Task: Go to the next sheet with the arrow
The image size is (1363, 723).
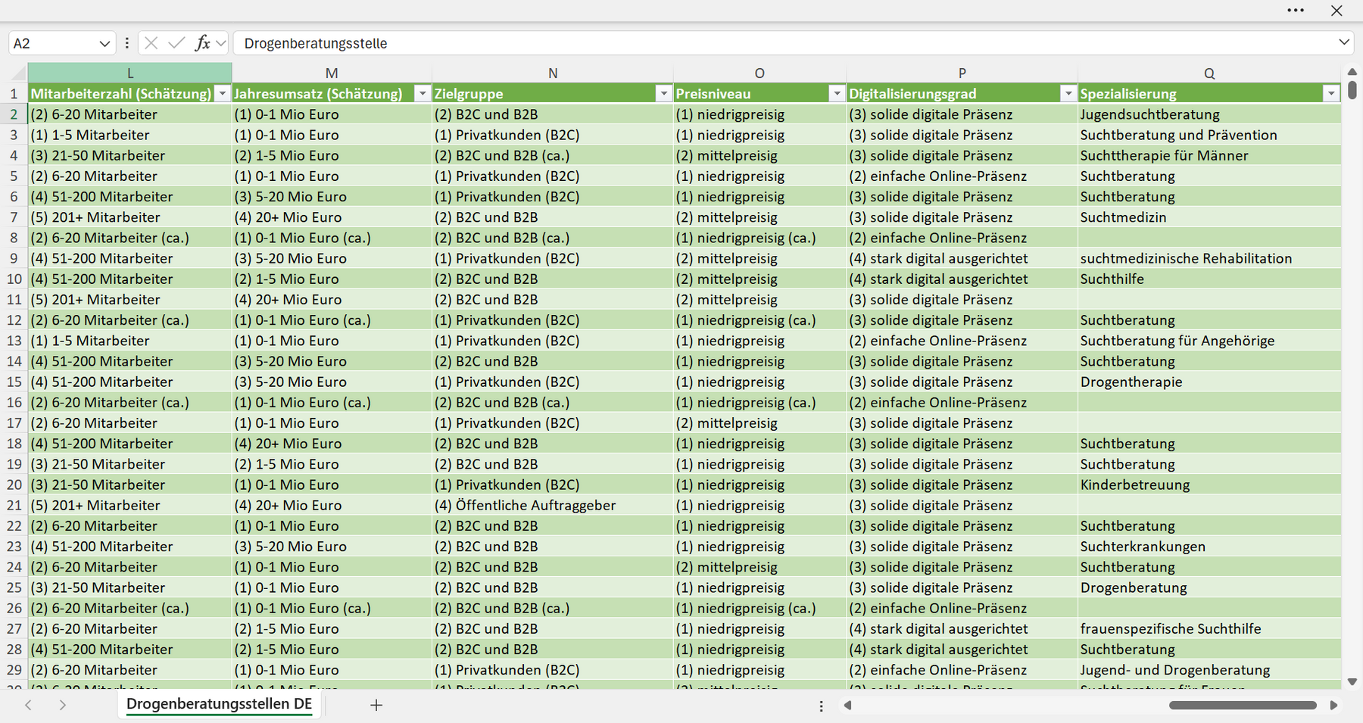Action: tap(63, 705)
